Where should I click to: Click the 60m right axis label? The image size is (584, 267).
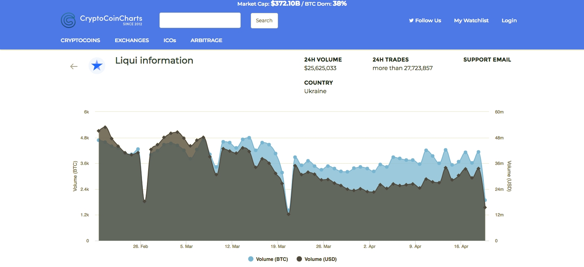click(x=499, y=112)
